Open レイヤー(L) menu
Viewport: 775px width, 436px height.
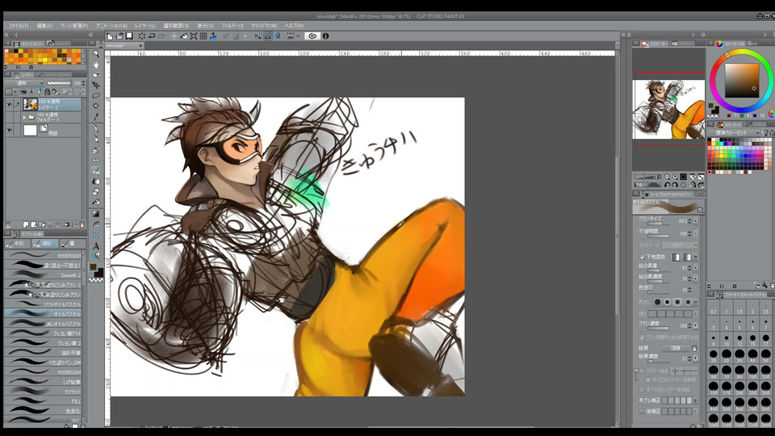point(145,26)
